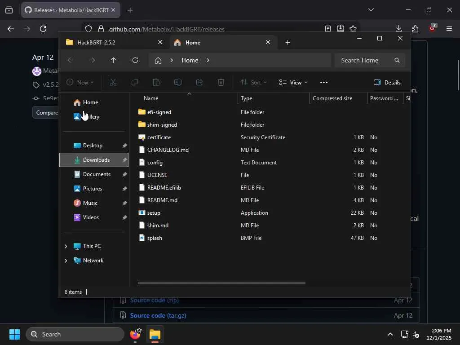Image resolution: width=460 pixels, height=345 pixels.
Task: Open the New dropdown in Explorer
Action: tap(80, 83)
